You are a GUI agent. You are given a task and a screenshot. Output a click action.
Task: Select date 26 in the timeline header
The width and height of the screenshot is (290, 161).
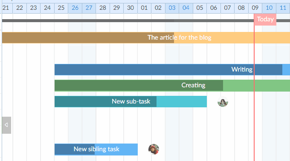(75, 8)
